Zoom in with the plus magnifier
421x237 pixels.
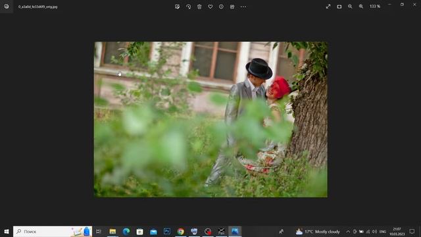pyautogui.click(x=361, y=7)
